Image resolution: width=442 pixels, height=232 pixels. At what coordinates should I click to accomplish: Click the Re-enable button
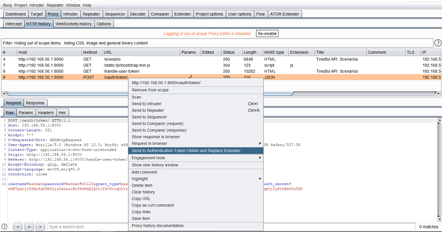(x=267, y=33)
